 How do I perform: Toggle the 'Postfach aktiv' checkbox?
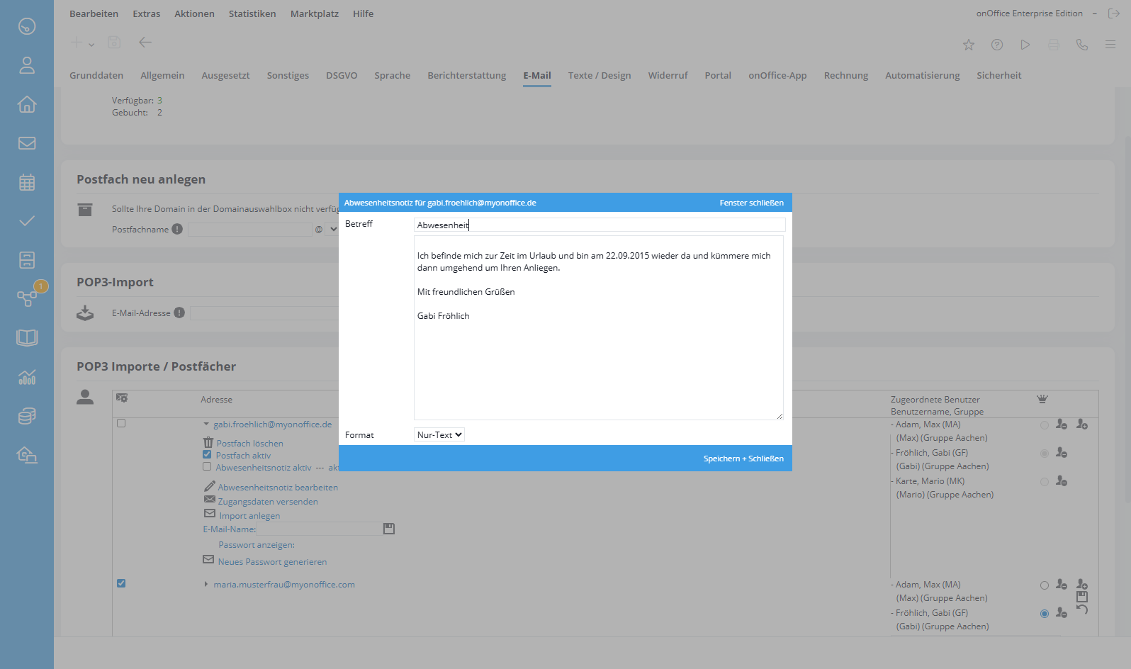point(207,454)
